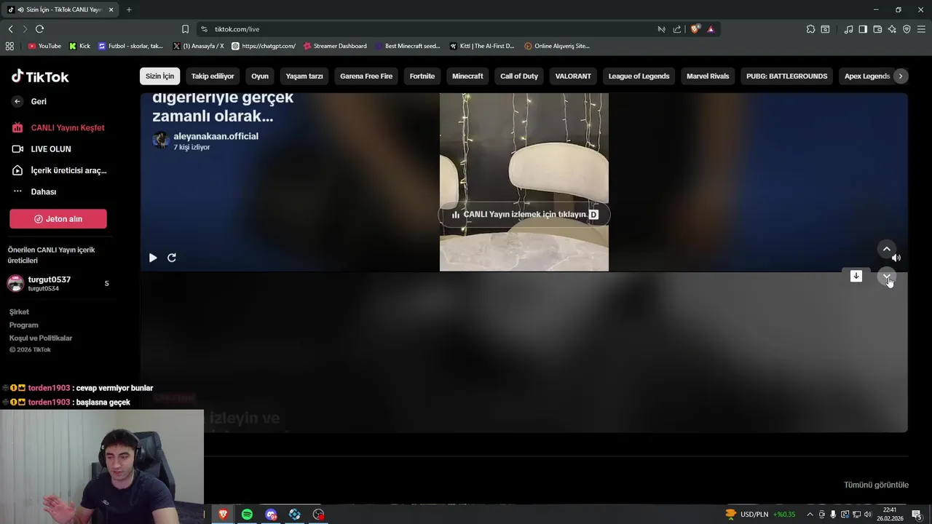This screenshot has width=932, height=524.
Task: Go to the previous live stream
Action: coord(886,250)
